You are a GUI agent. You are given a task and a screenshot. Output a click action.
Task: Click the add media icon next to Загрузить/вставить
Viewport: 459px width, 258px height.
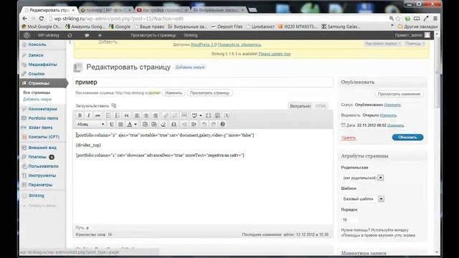(x=114, y=105)
